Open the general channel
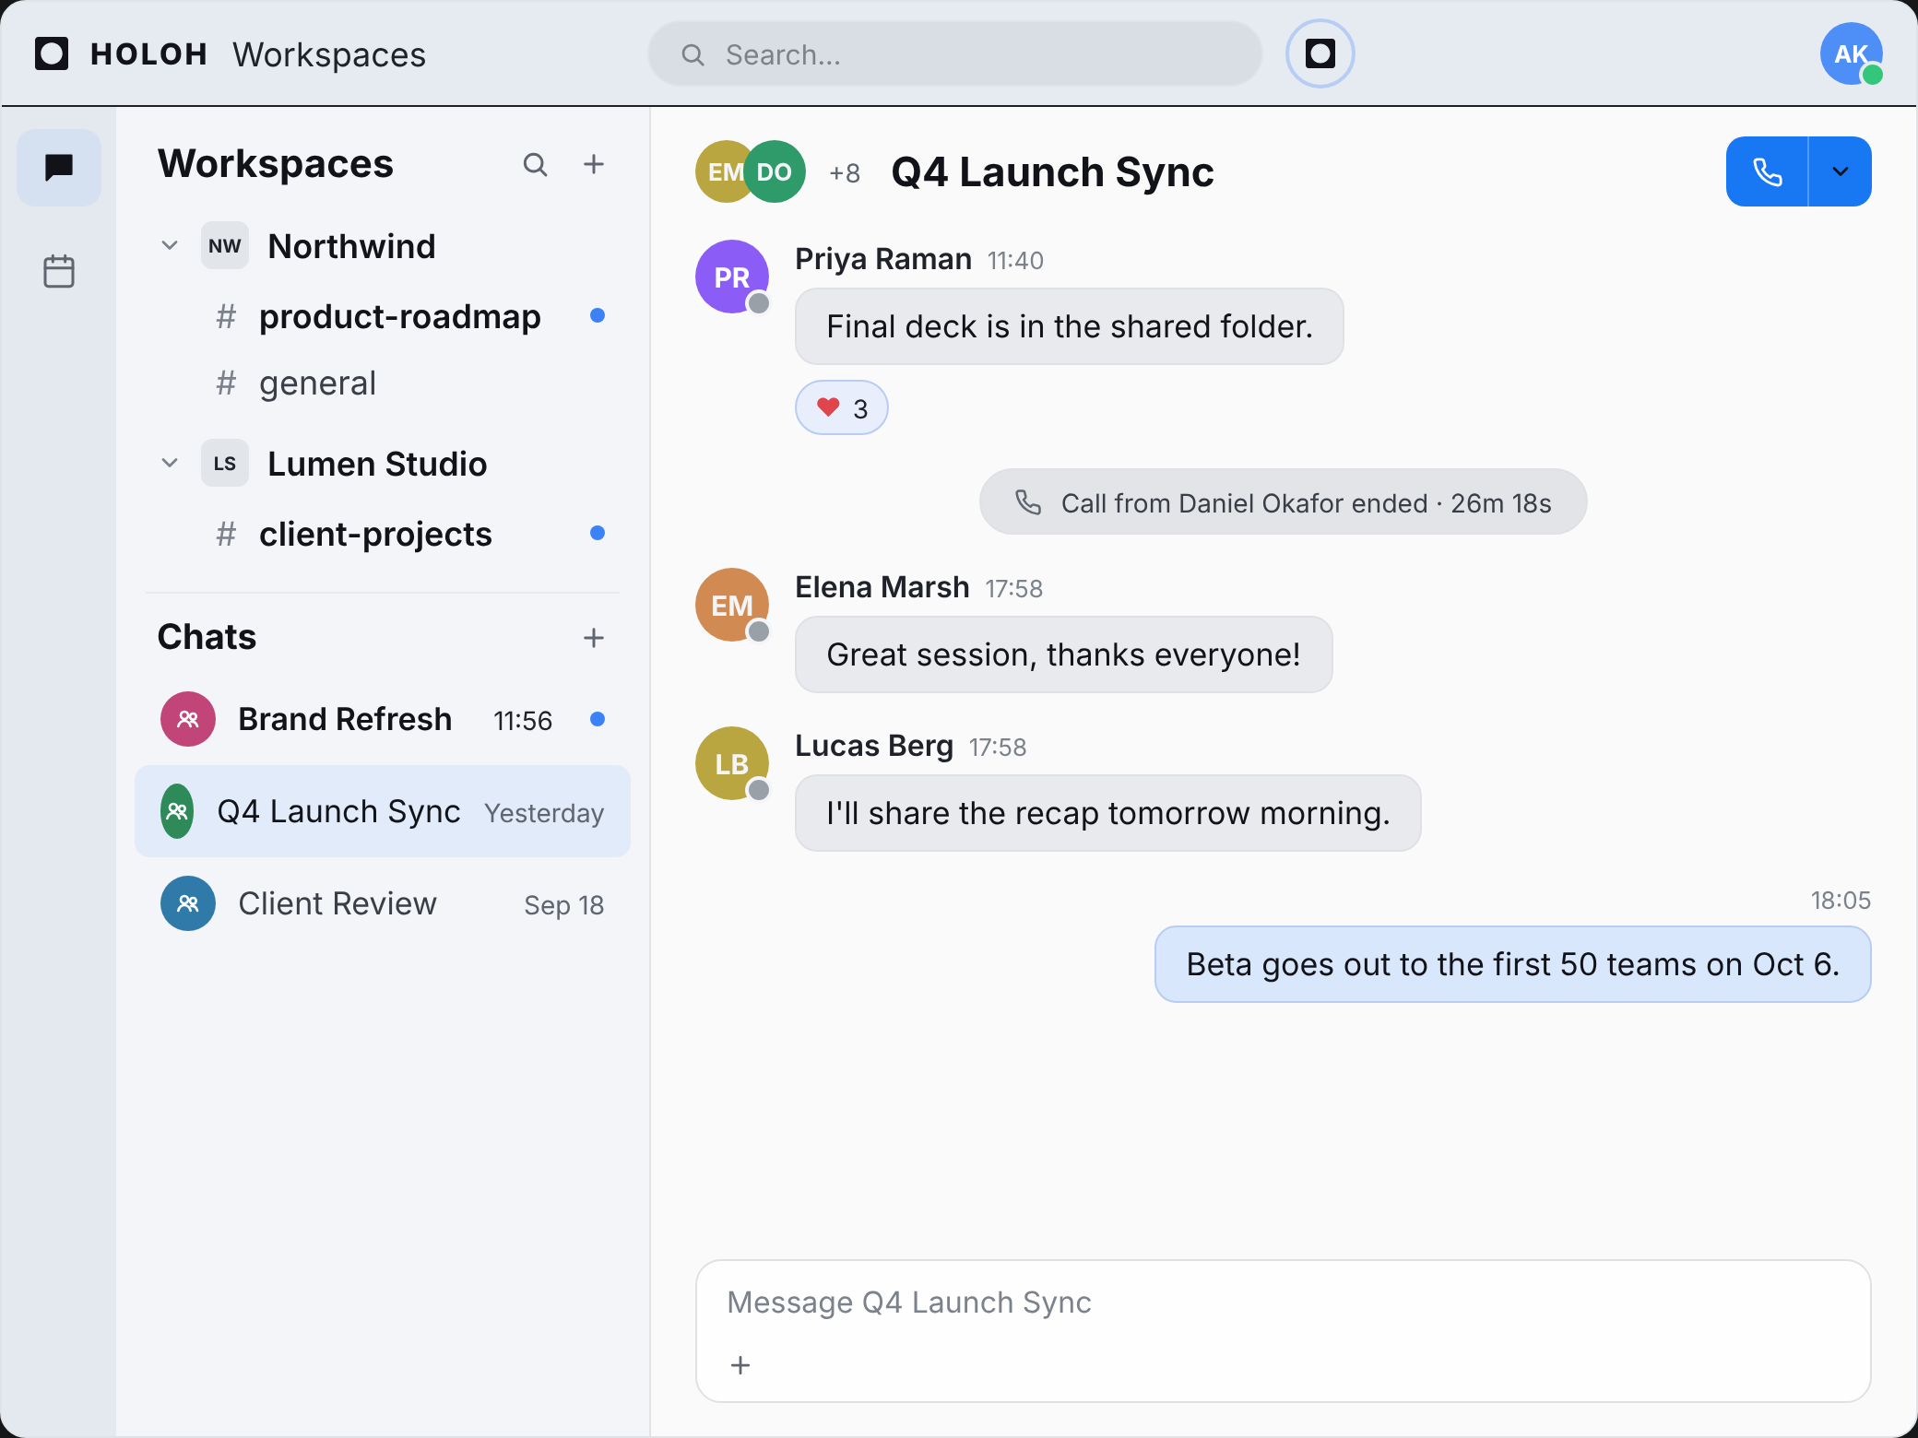Image resolution: width=1918 pixels, height=1438 pixels. point(383,383)
